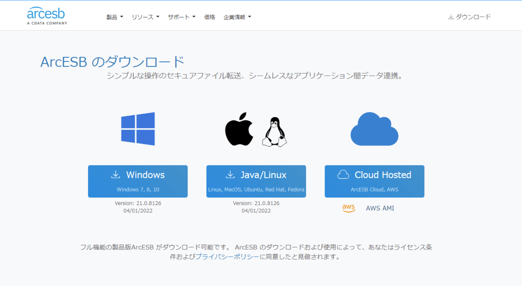Image resolution: width=522 pixels, height=286 pixels.
Task: Click the 04/01/2022 date under Windows
Action: tap(138, 211)
